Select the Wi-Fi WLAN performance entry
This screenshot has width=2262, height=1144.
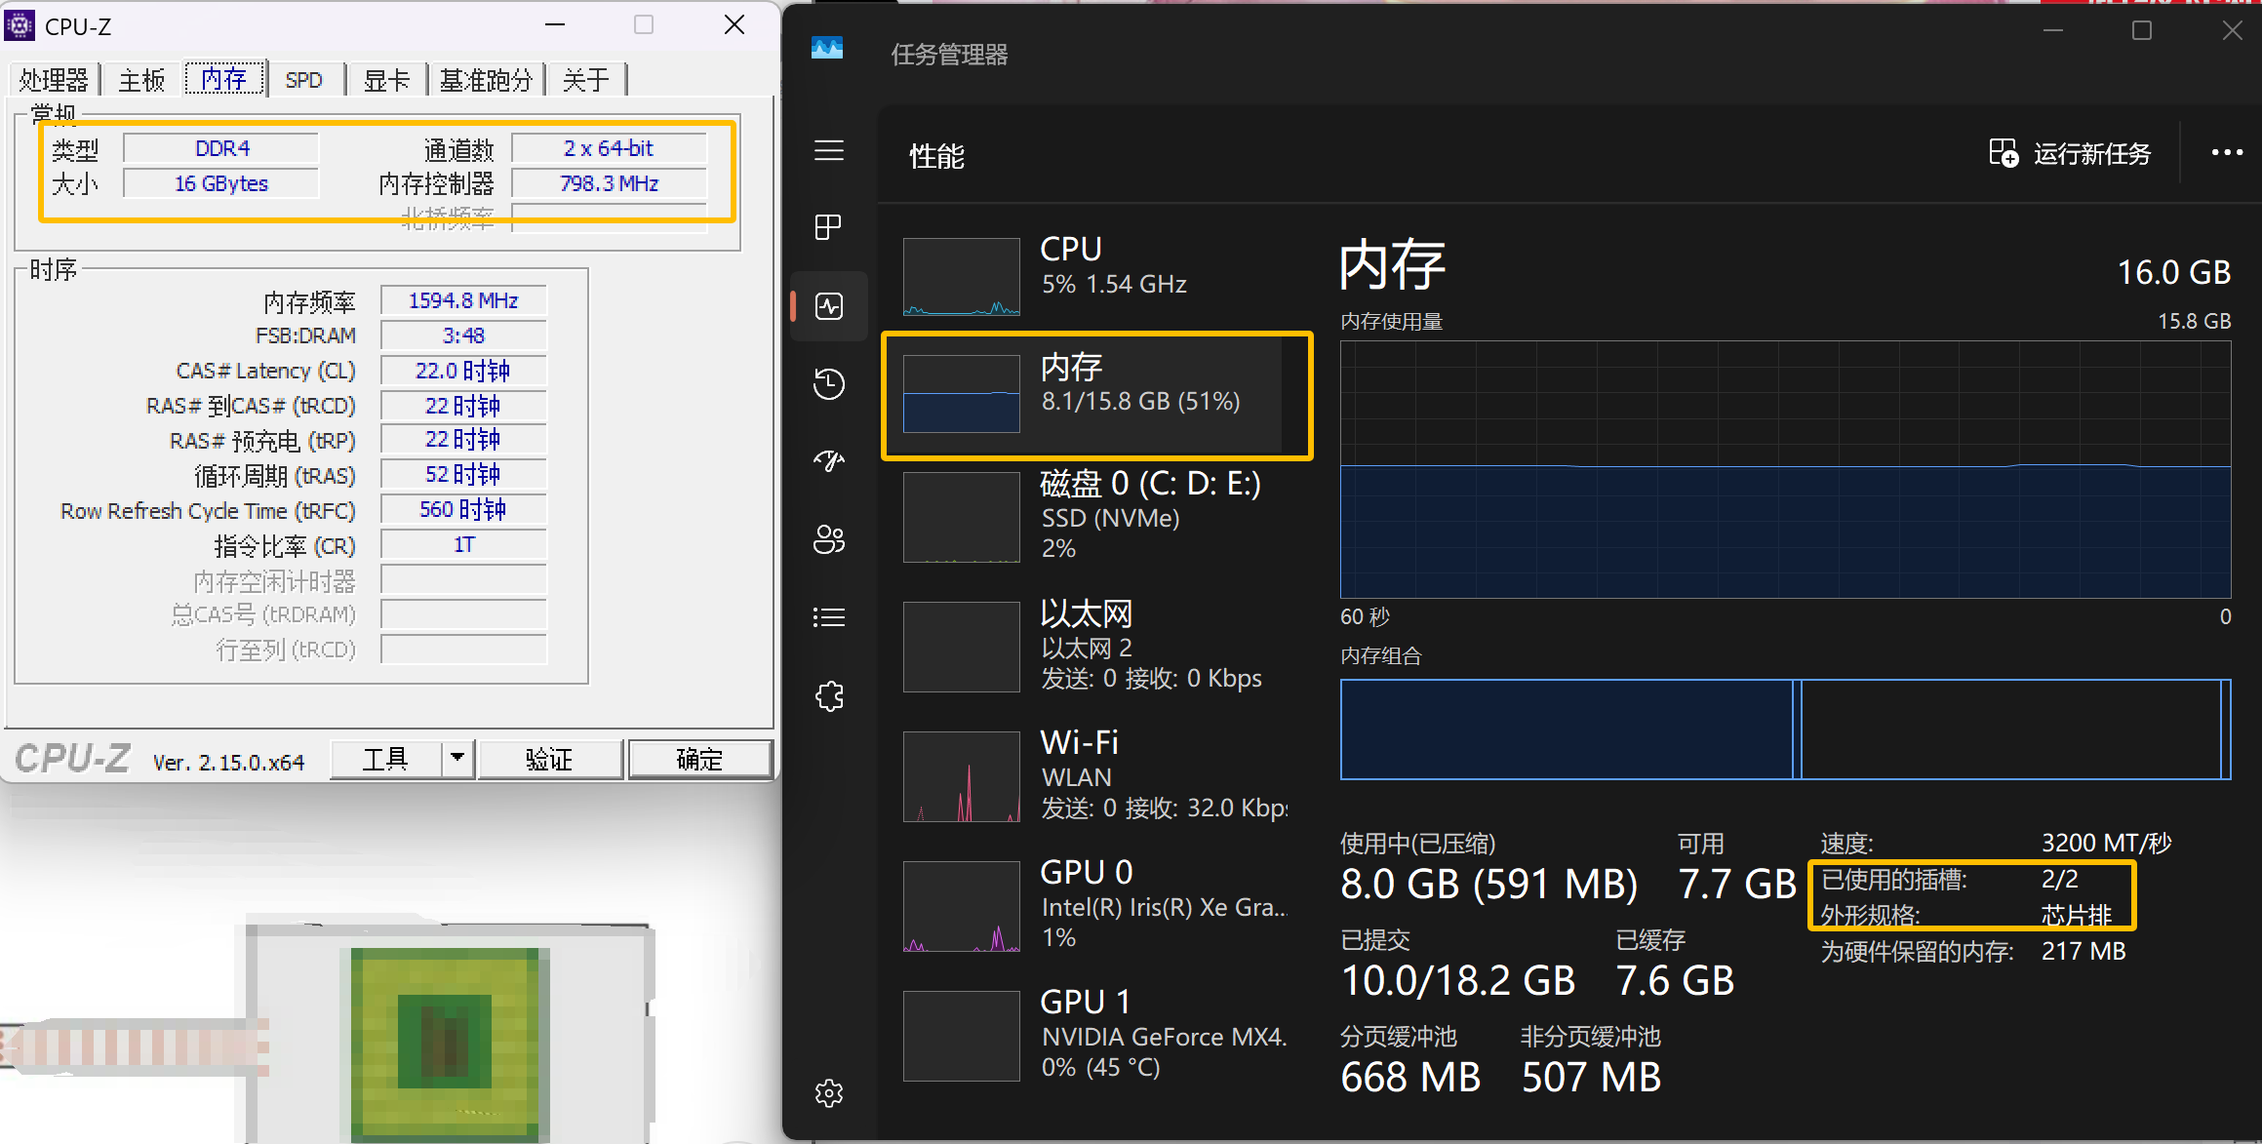click(x=1092, y=775)
